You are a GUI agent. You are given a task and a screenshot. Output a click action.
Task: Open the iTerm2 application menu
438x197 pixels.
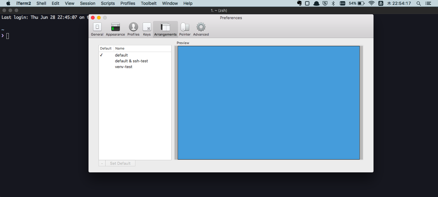tap(24, 3)
